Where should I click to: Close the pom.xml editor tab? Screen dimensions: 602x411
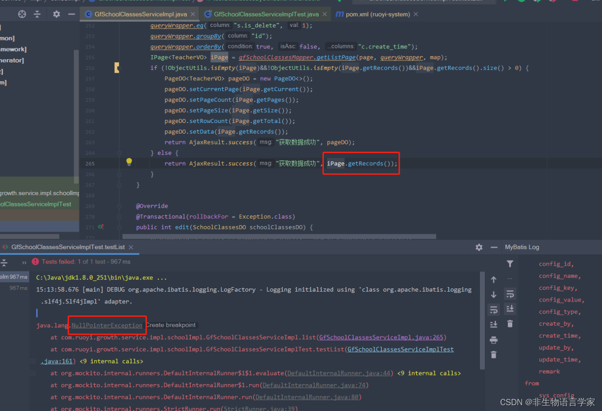pyautogui.click(x=416, y=14)
